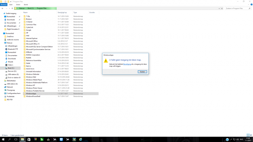Select the 'NVIDIA Corporation' folder
Image resolution: width=253 pixels, height=142 pixels.
tap(33, 55)
